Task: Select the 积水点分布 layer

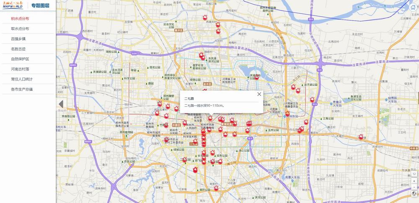Action: point(20,18)
